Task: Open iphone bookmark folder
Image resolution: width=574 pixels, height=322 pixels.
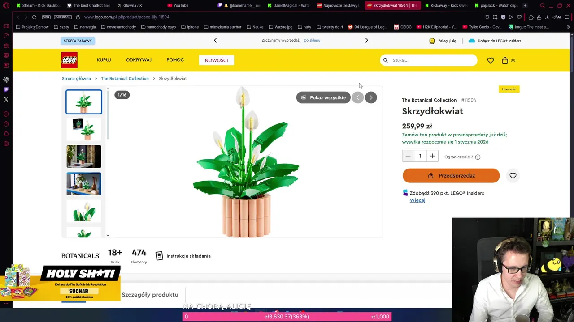Action: tap(190, 27)
